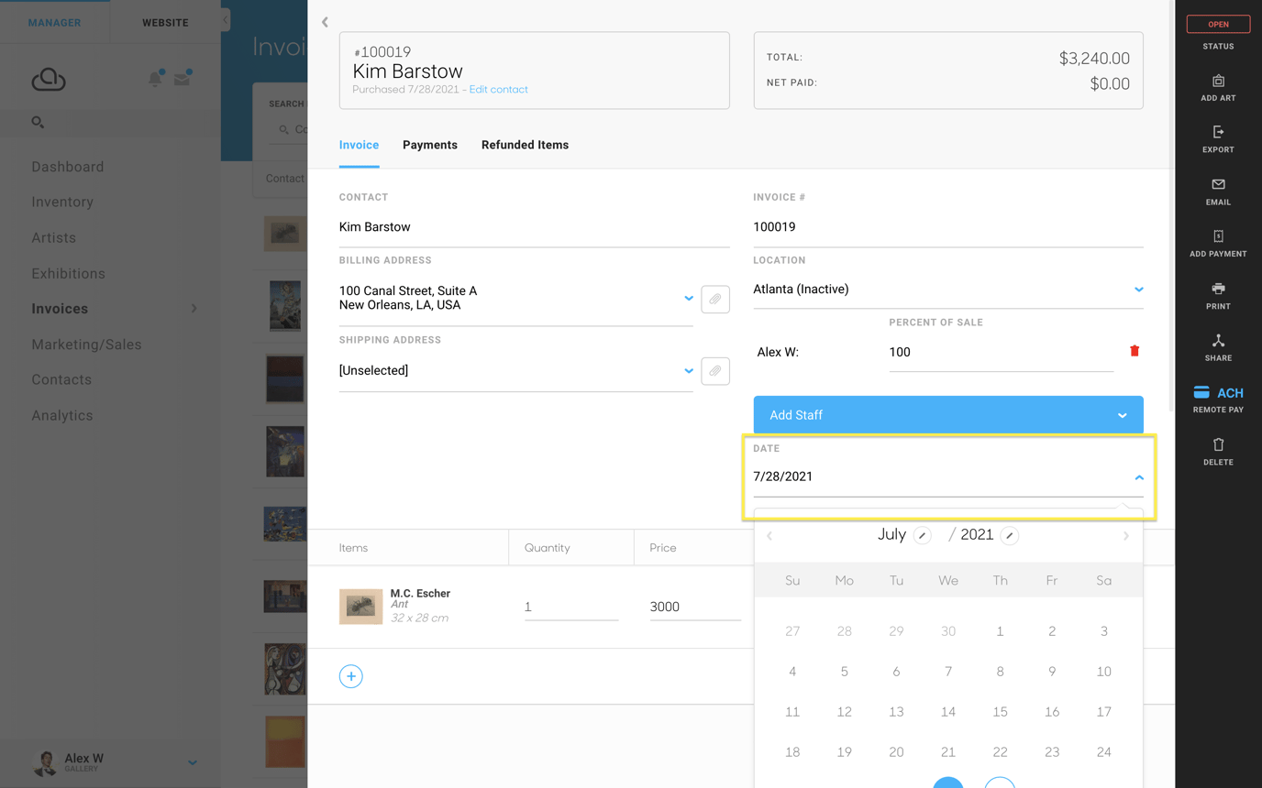Screen dimensions: 1262x788
Task: Remove Alex W staff with red trash icon
Action: (x=1135, y=351)
